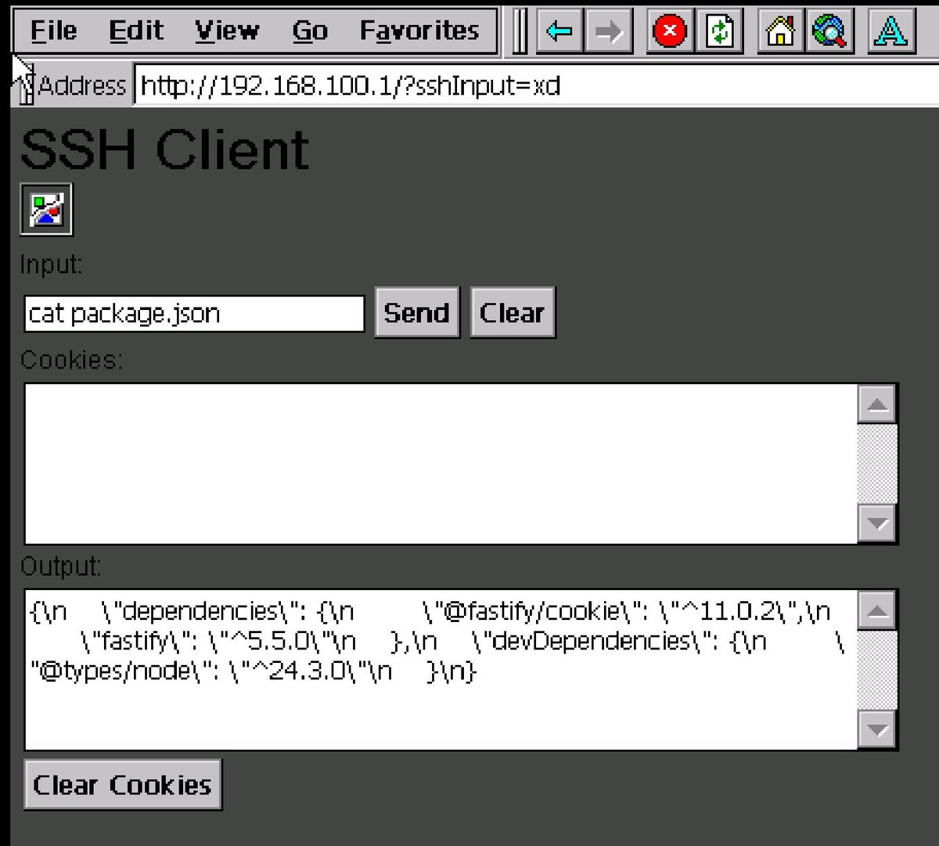Viewport: 939px width, 846px height.
Task: Click inside the Cookies text area
Action: (441, 463)
